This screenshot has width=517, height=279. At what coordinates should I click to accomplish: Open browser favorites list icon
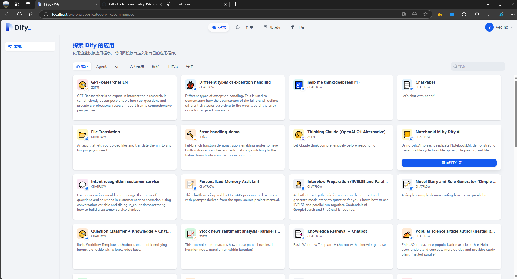(x=477, y=14)
